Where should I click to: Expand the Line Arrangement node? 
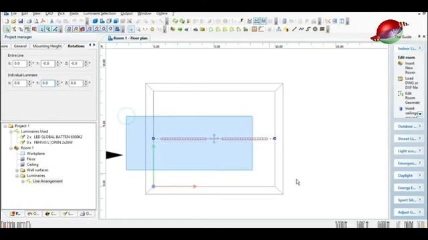[23, 181]
